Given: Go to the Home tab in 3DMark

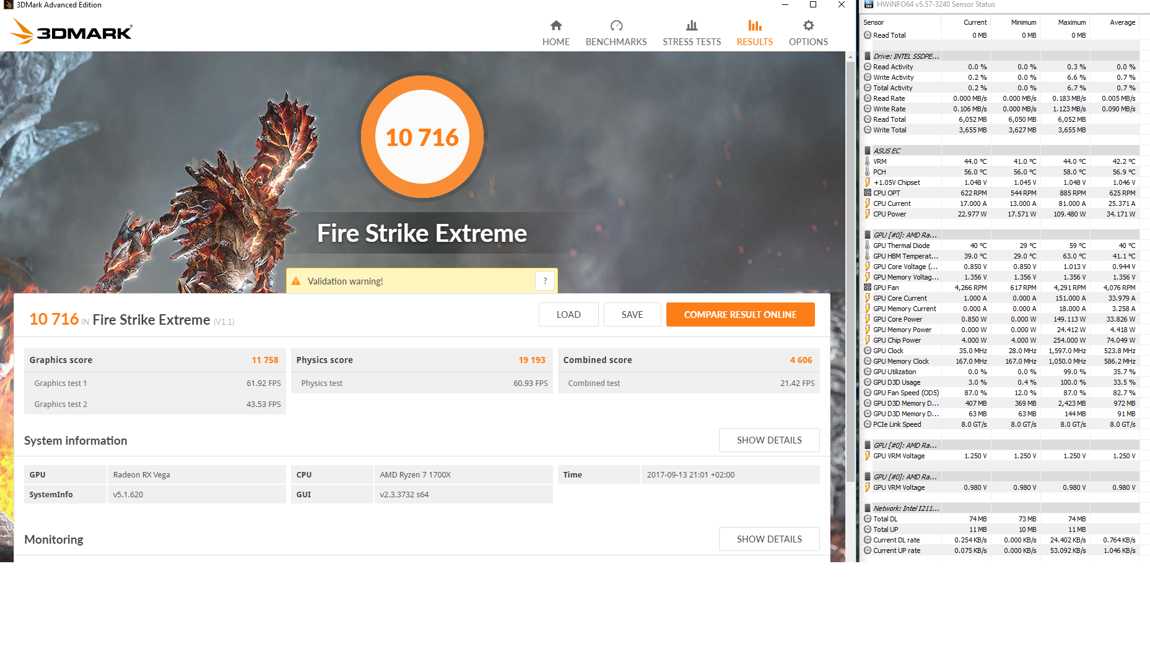Looking at the screenshot, I should pos(556,33).
